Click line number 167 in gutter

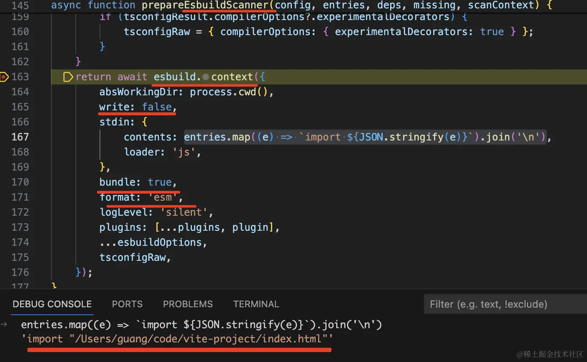coord(20,137)
